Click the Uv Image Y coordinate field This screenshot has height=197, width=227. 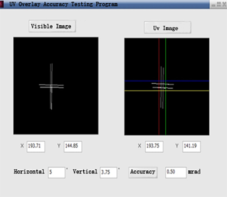[x=192, y=146]
